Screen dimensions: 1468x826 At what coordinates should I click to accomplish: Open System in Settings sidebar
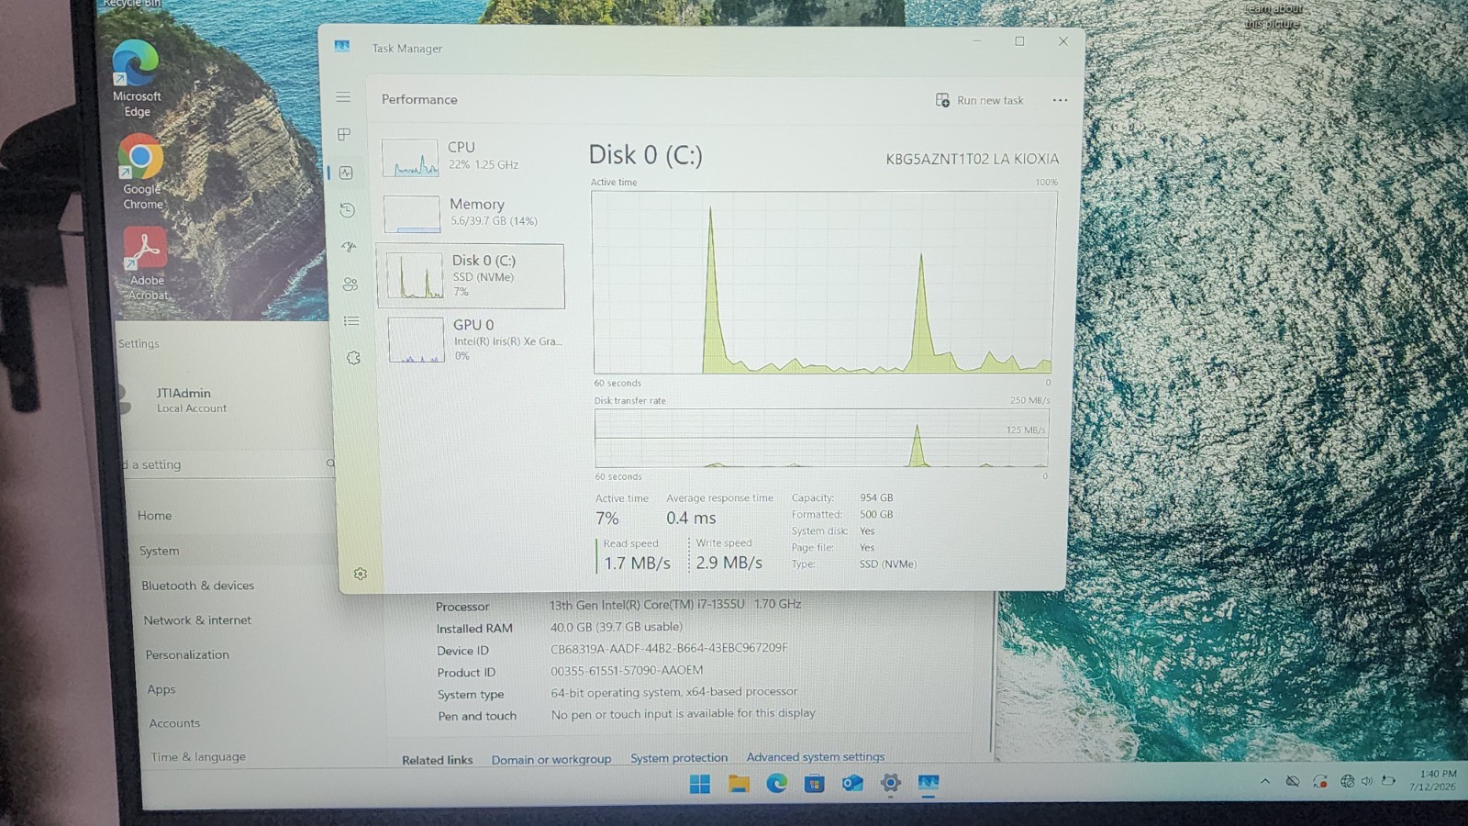point(160,551)
